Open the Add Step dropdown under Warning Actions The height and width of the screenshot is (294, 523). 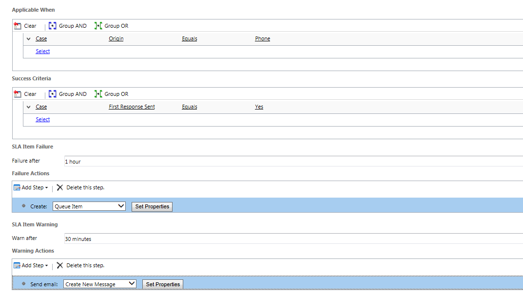pyautogui.click(x=31, y=265)
